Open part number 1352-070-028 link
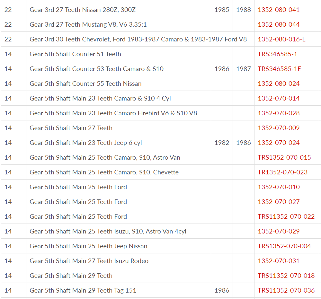Viewport: 321px width, 299px height. [x=278, y=113]
